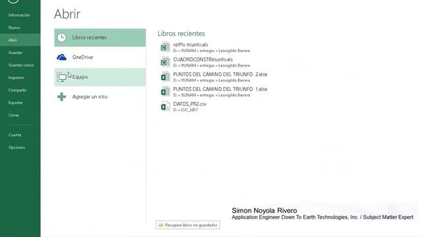
Task: Click the clock icon for Libros recientes
Action: point(61,38)
